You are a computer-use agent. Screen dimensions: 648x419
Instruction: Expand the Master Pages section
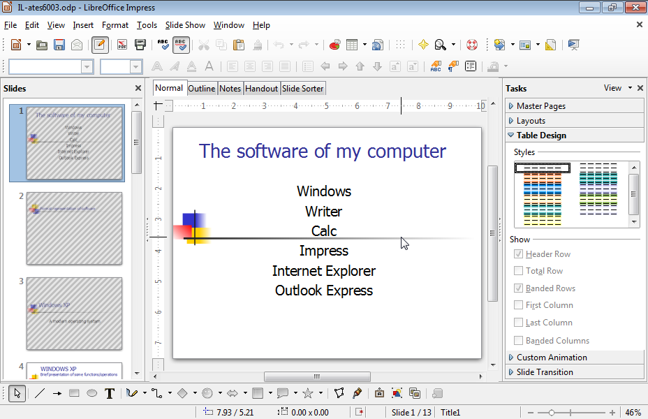(x=575, y=106)
